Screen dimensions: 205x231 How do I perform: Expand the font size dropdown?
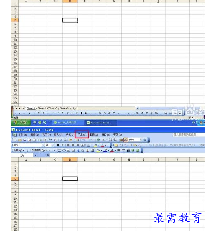(x=53, y=145)
